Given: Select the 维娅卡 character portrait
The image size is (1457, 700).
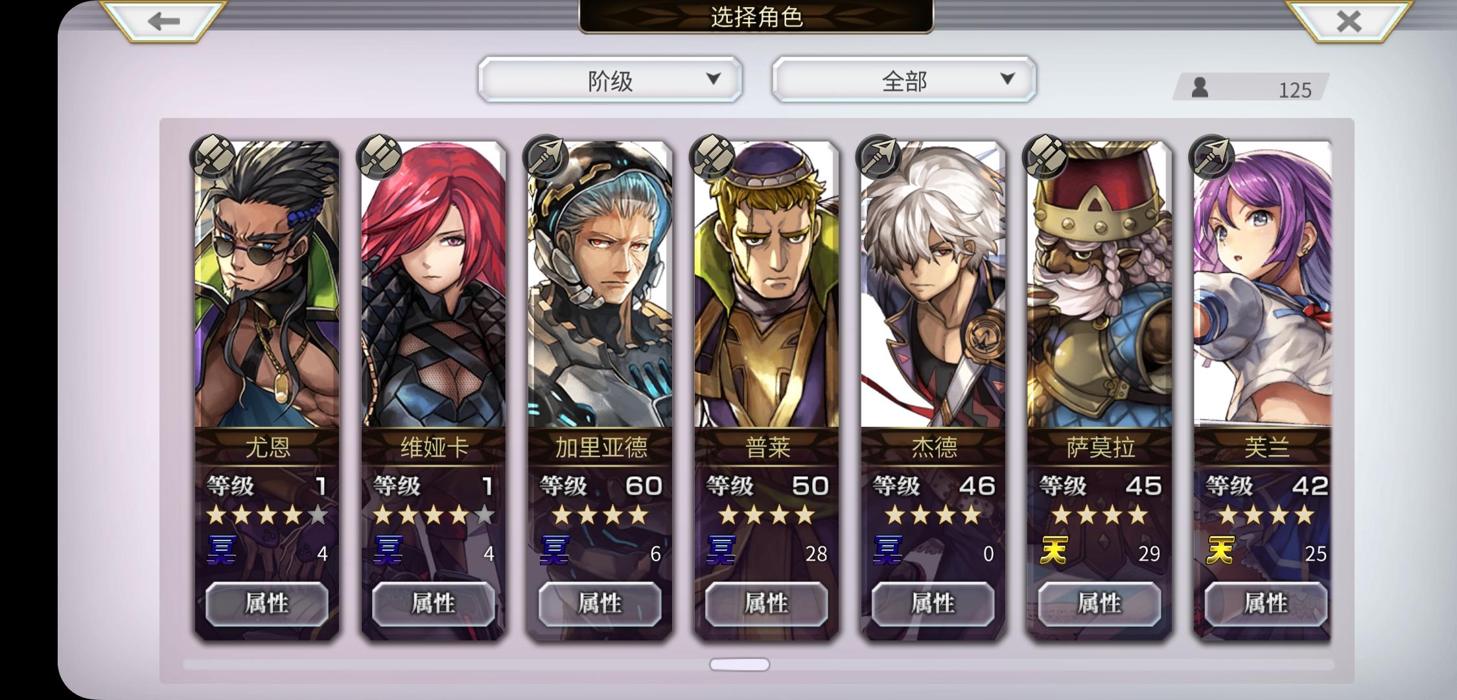Looking at the screenshot, I should pyautogui.click(x=434, y=285).
